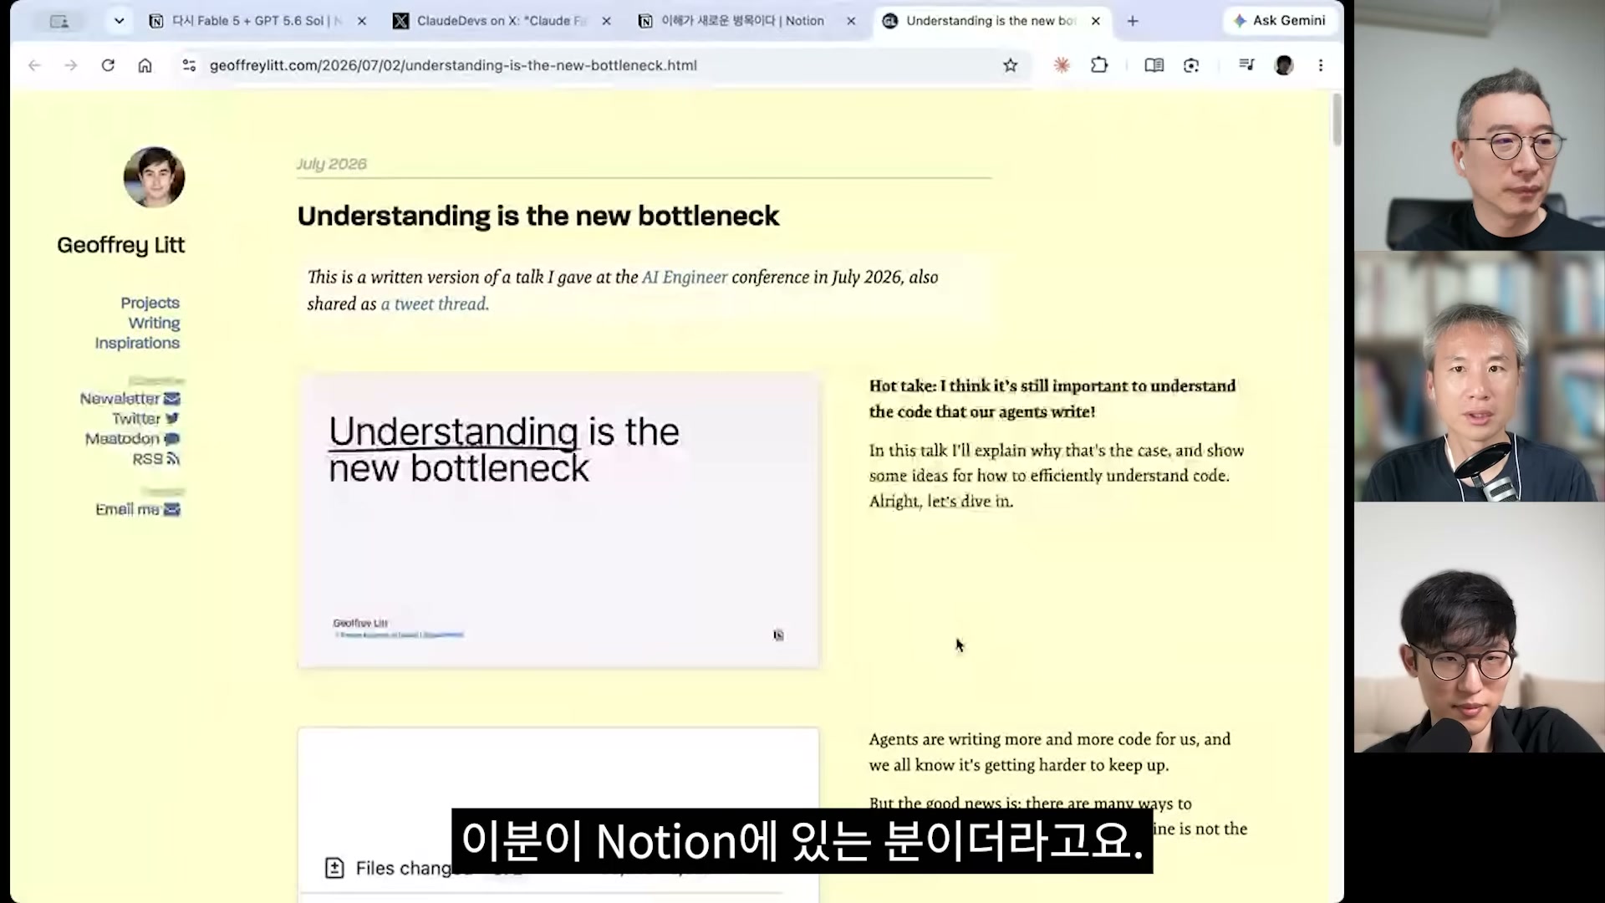Close the 이해가 새로운 병목이다 tab
Viewport: 1605px width, 903px height.
tap(852, 21)
